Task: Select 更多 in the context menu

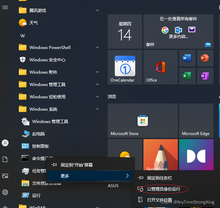Action: [x=90, y=176]
